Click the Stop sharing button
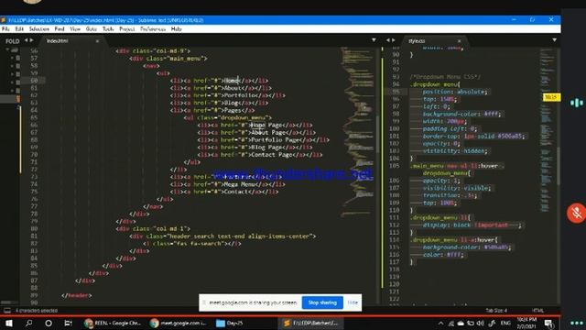 tap(322, 302)
